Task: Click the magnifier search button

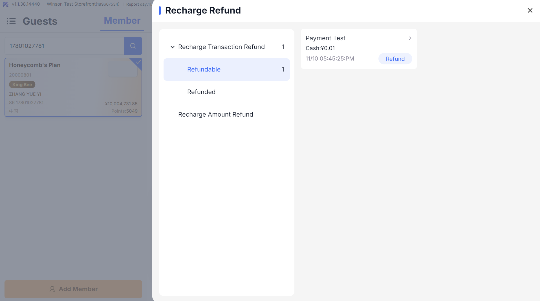Action: (x=133, y=46)
